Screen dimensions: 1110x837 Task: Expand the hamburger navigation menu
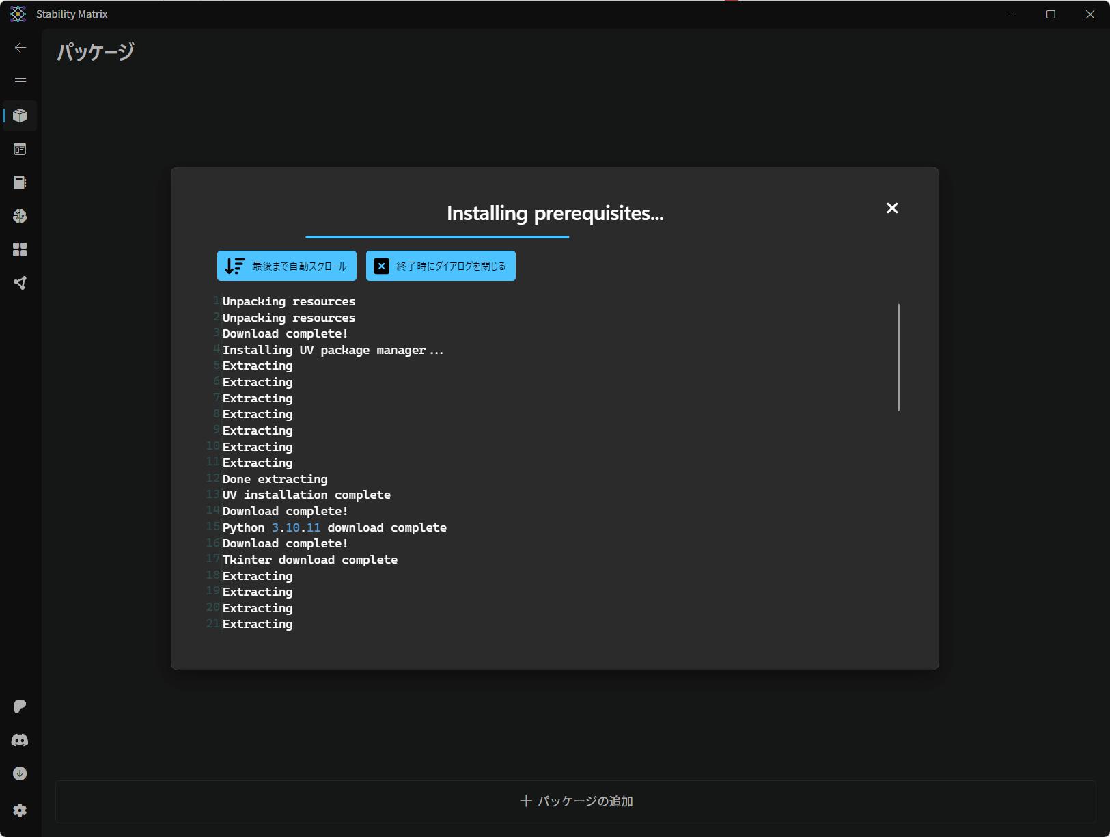(x=20, y=81)
